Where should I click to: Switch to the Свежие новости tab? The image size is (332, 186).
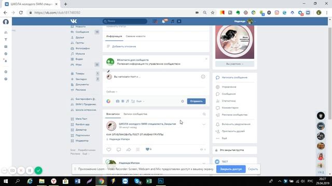135,36
